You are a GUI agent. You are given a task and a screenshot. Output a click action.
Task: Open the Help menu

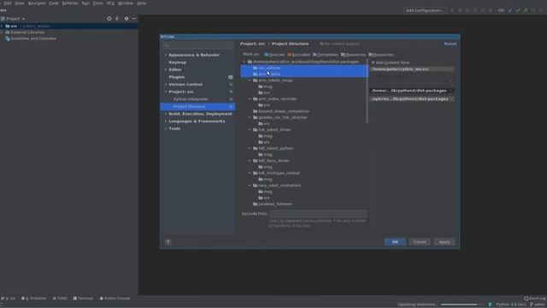(x=141, y=3)
